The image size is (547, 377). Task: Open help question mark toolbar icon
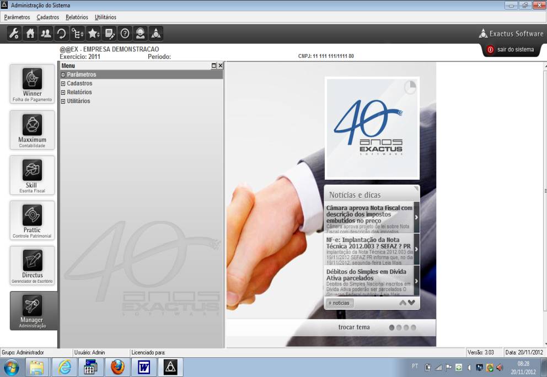(125, 34)
